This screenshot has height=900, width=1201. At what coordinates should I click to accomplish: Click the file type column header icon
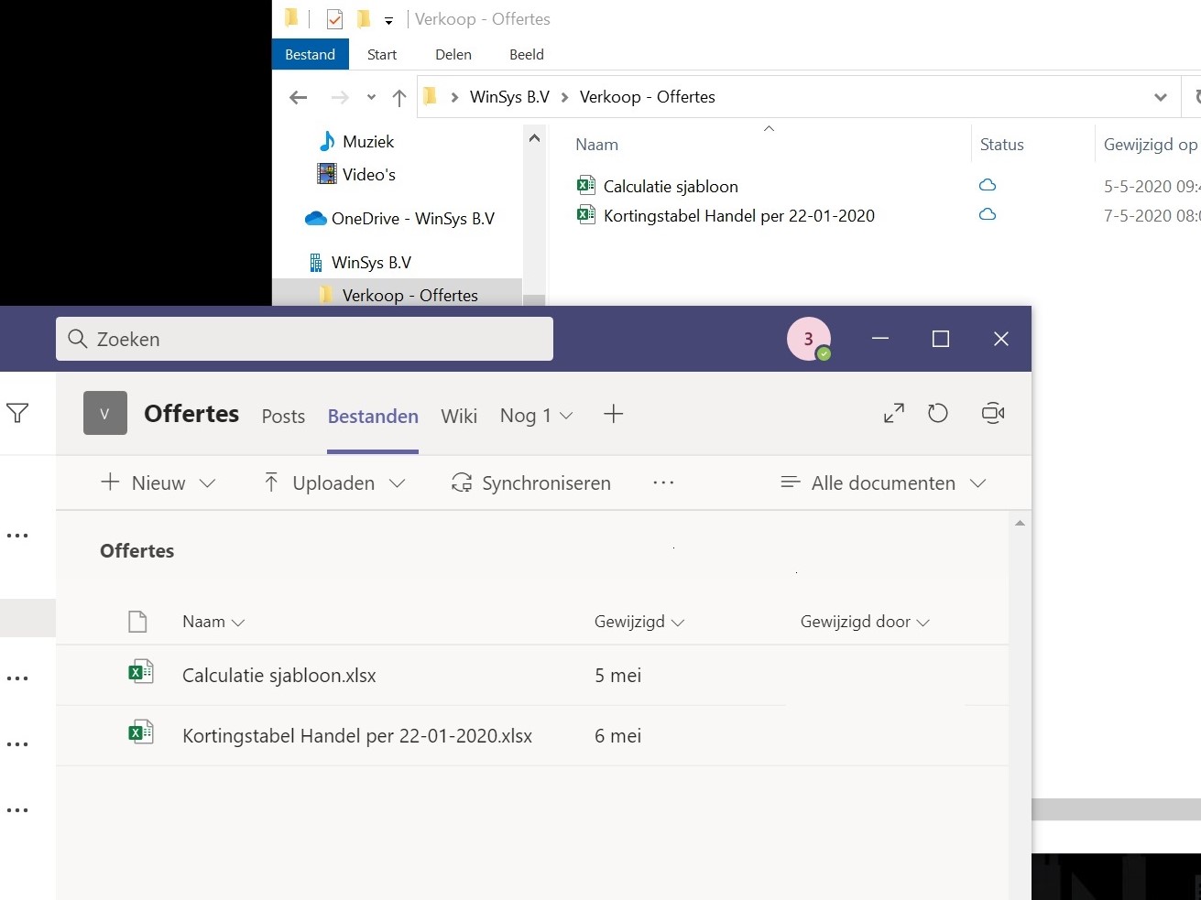[x=137, y=623]
